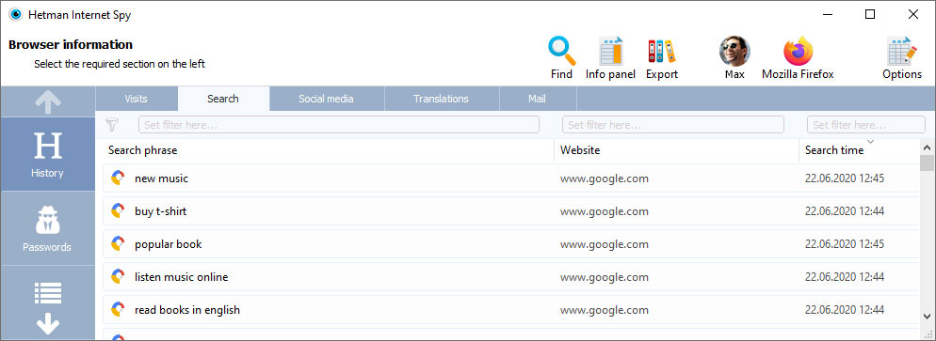
Task: Open the Options icon
Action: (x=902, y=52)
